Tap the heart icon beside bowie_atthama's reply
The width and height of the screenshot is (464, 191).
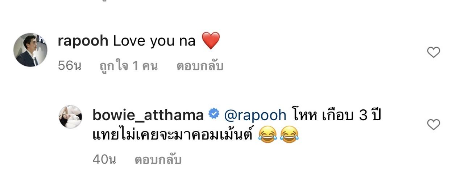pos(434,125)
